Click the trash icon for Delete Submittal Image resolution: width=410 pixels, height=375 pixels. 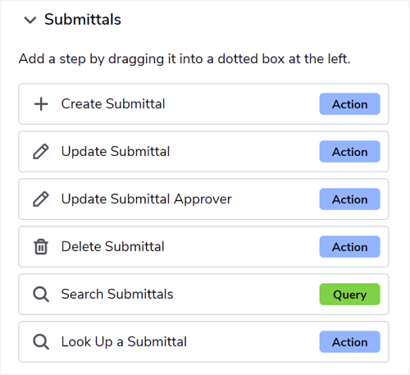coord(41,247)
